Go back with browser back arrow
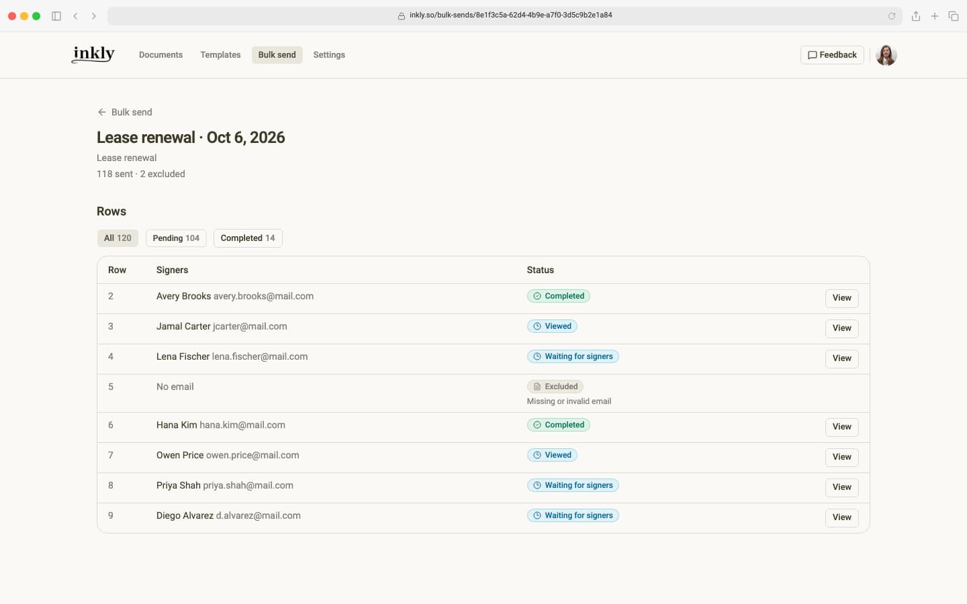The image size is (967, 604). [x=75, y=16]
